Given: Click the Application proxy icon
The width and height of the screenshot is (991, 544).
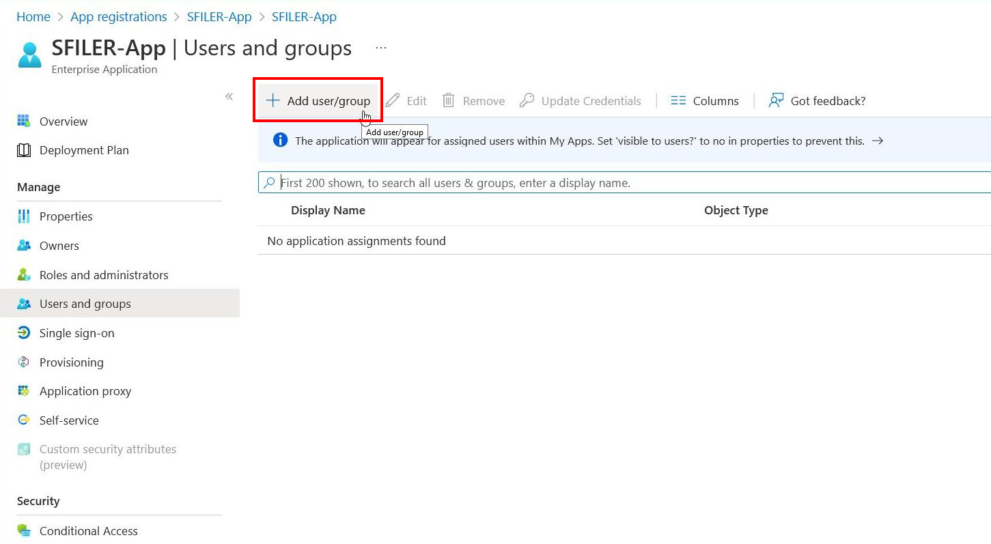Looking at the screenshot, I should click(24, 391).
